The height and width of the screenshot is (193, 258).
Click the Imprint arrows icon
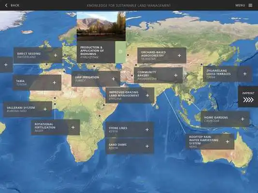248,100
